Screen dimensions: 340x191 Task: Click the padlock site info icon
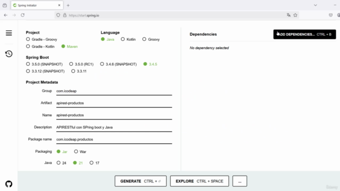65,15
